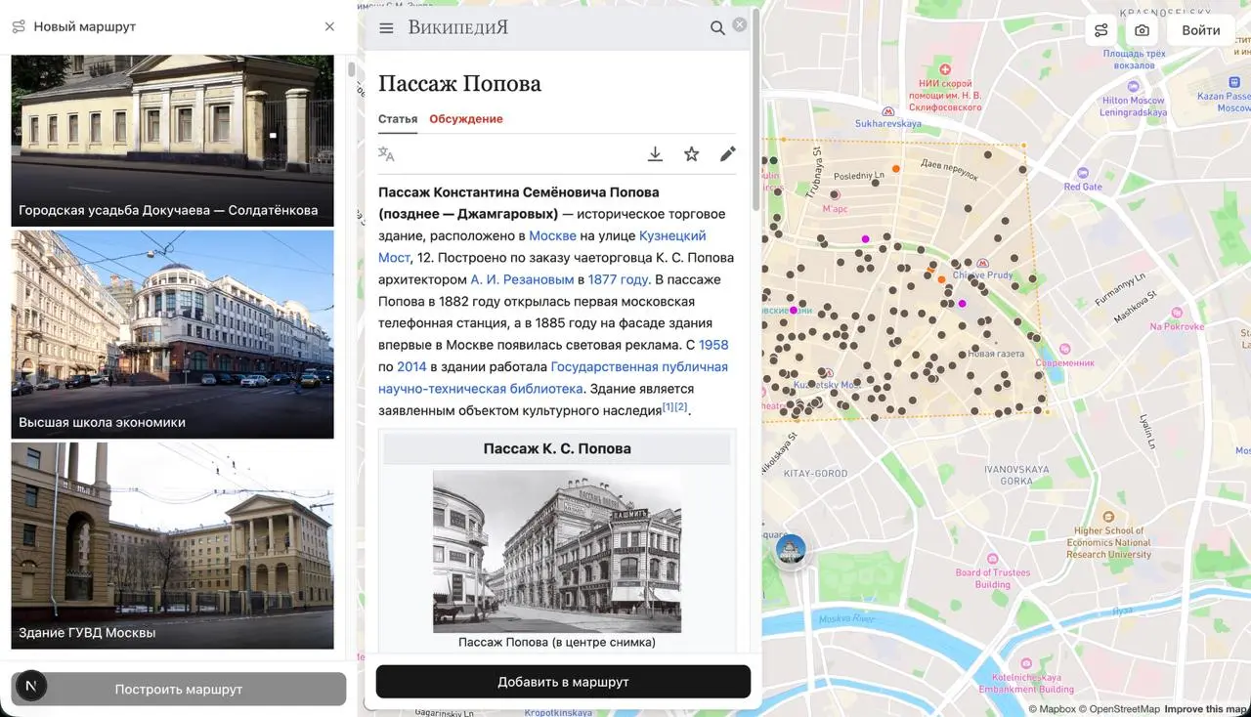Click the Sukharevskaya metro icon
This screenshot has height=717, width=1251.
(888, 111)
